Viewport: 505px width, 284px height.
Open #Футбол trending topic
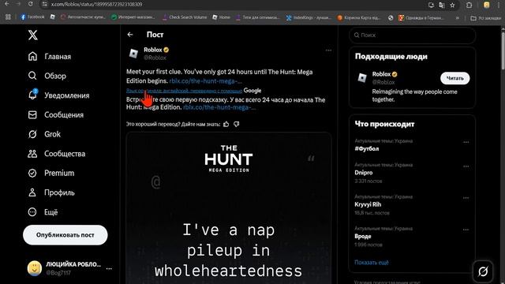[366, 149]
